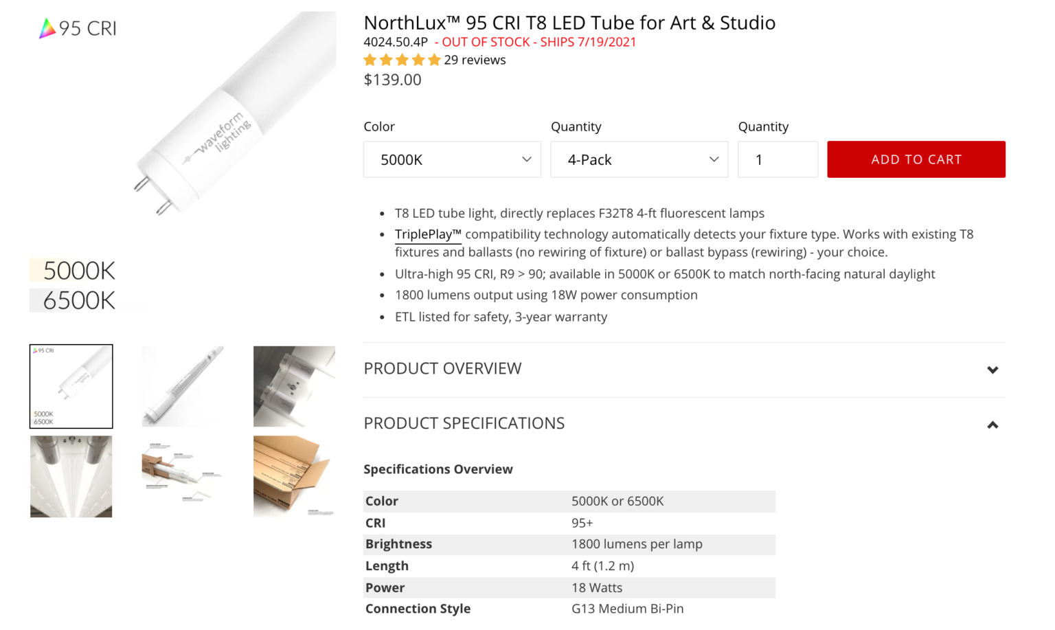Click the Waveform Lighting 95 CRI logo
1055x630 pixels.
pyautogui.click(x=76, y=28)
